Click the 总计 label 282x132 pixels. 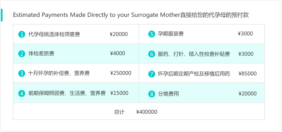coord(119,112)
